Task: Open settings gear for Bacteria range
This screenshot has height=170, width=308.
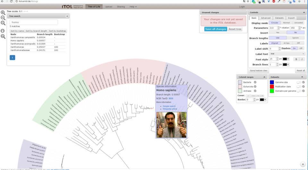Action: coord(255,82)
